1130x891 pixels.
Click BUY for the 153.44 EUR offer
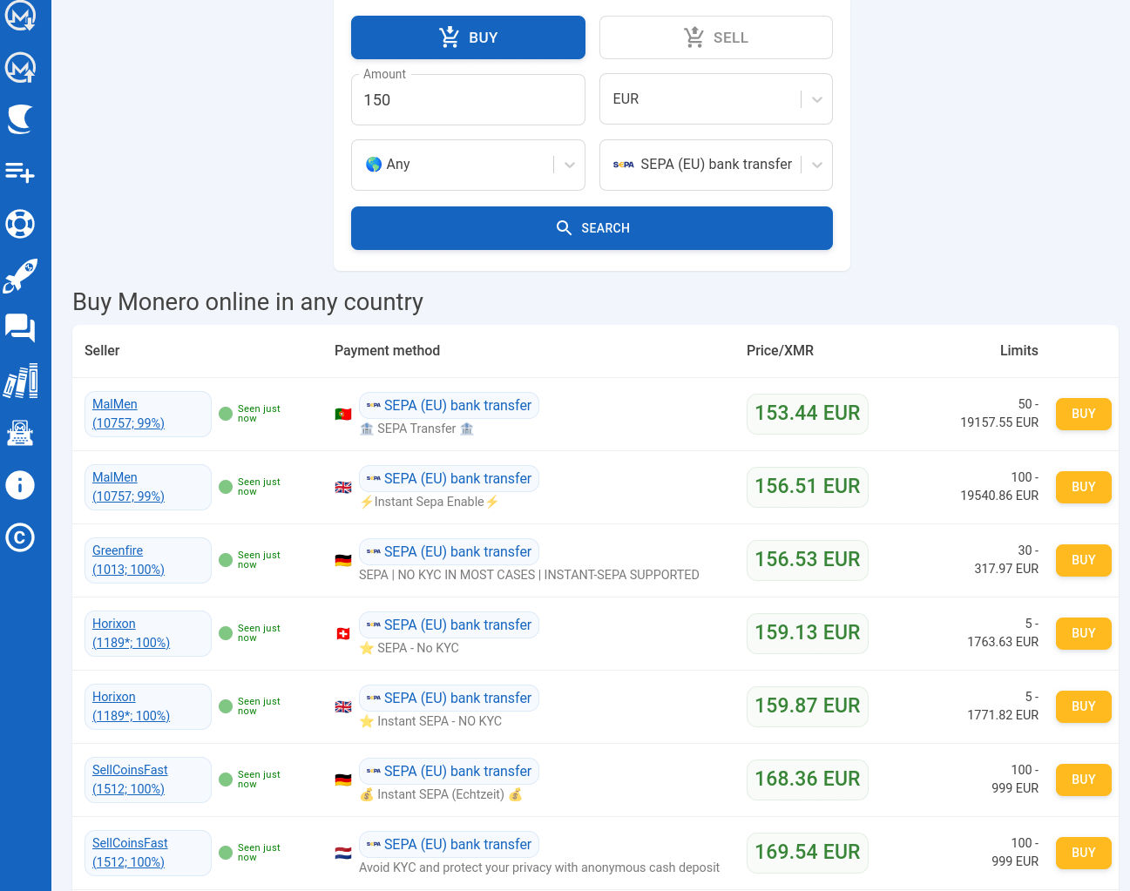[1083, 414]
